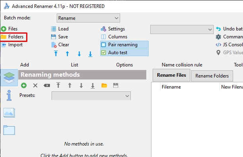Clear the file list
The height and width of the screenshot is (157, 243).
(60, 45)
